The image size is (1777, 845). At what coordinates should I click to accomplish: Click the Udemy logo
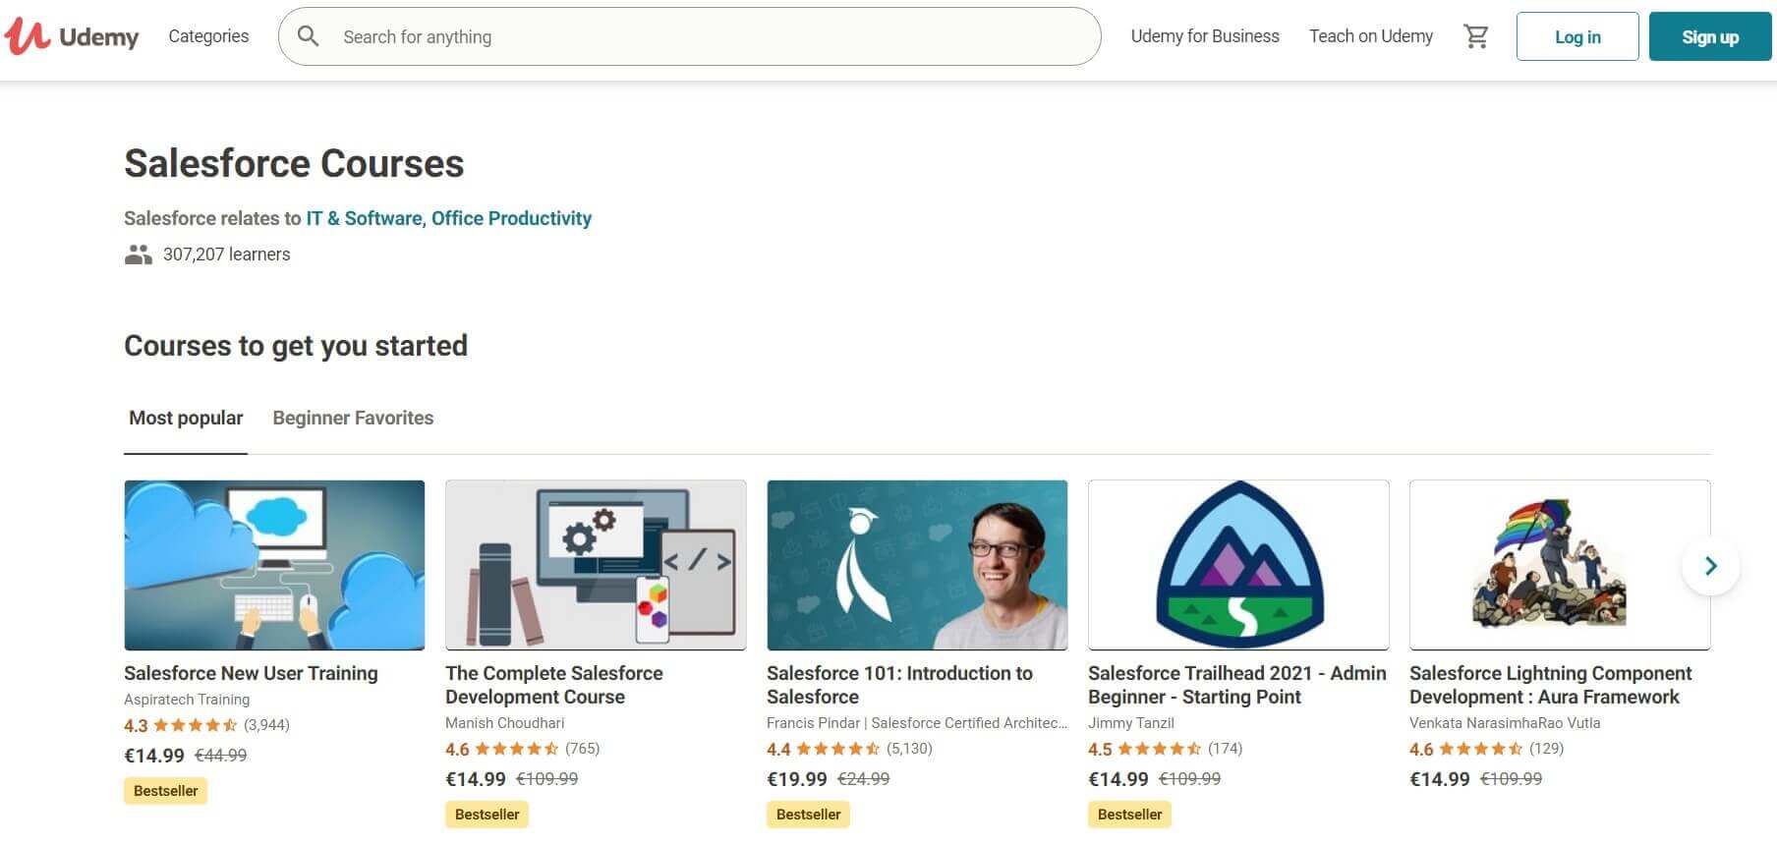[x=72, y=36]
